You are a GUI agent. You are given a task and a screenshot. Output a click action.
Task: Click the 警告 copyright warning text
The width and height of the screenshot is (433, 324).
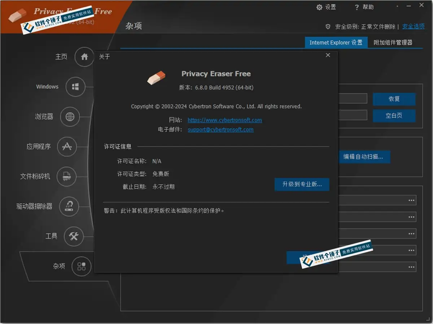(164, 210)
